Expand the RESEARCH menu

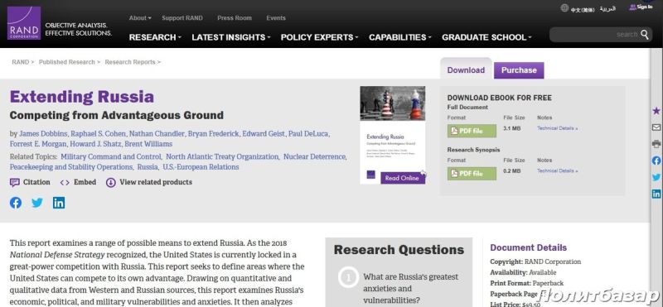[x=155, y=37]
